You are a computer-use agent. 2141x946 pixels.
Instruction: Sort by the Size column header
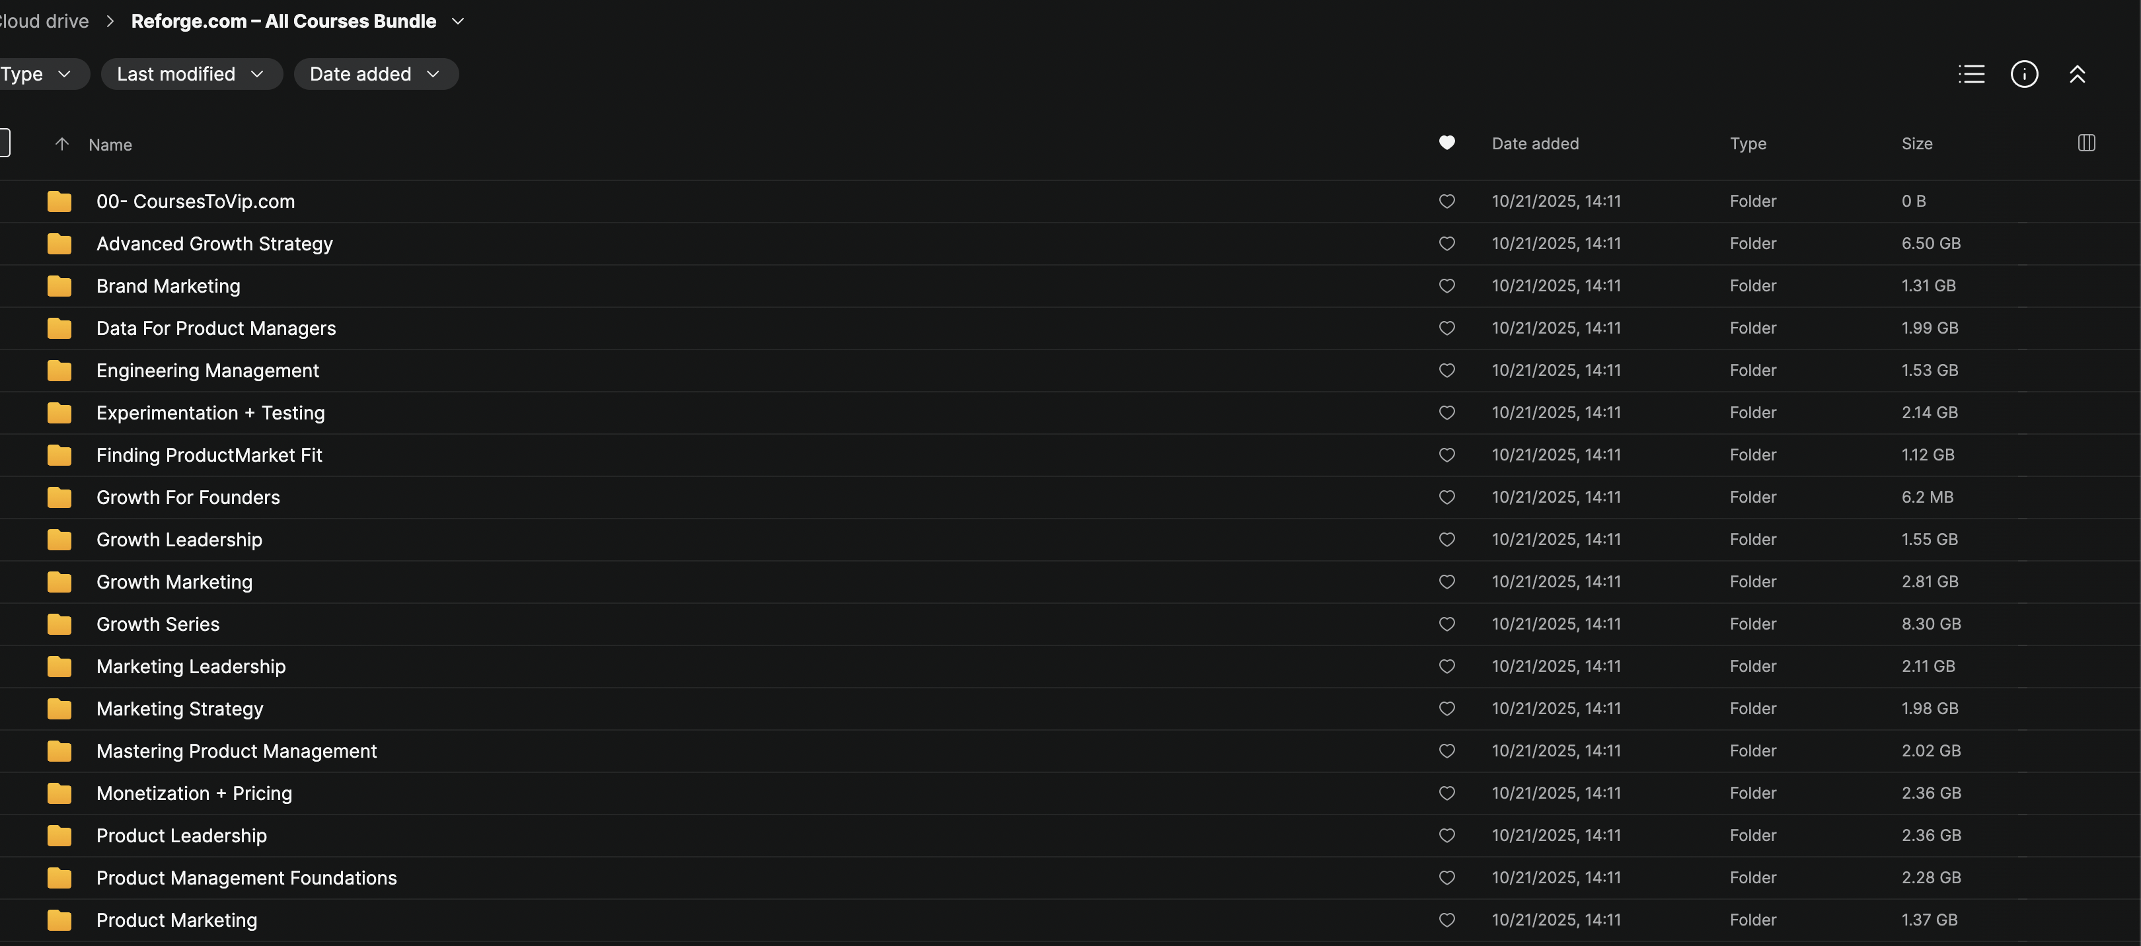(x=1916, y=144)
